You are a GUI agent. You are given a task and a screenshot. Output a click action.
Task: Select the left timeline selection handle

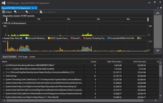point(7,19)
